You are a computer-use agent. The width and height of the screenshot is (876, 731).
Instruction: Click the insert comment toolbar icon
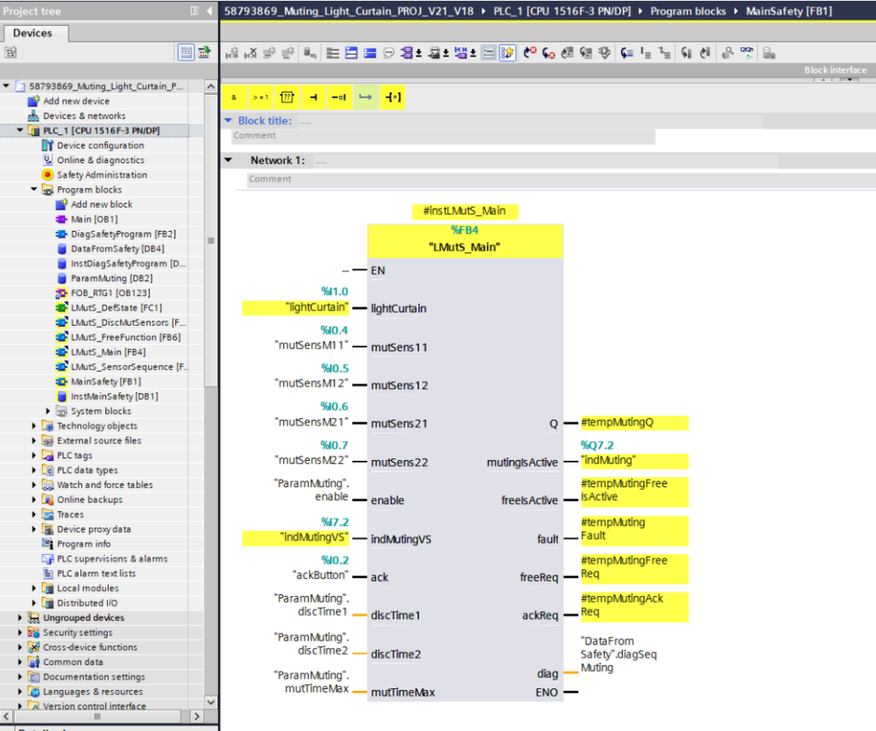(388, 53)
